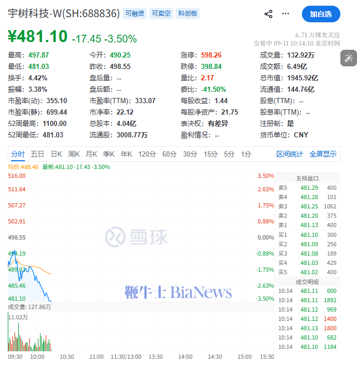Viewport: 357px width, 366px height.
Task: Switch to the 日K chart tab
Action: point(56,154)
